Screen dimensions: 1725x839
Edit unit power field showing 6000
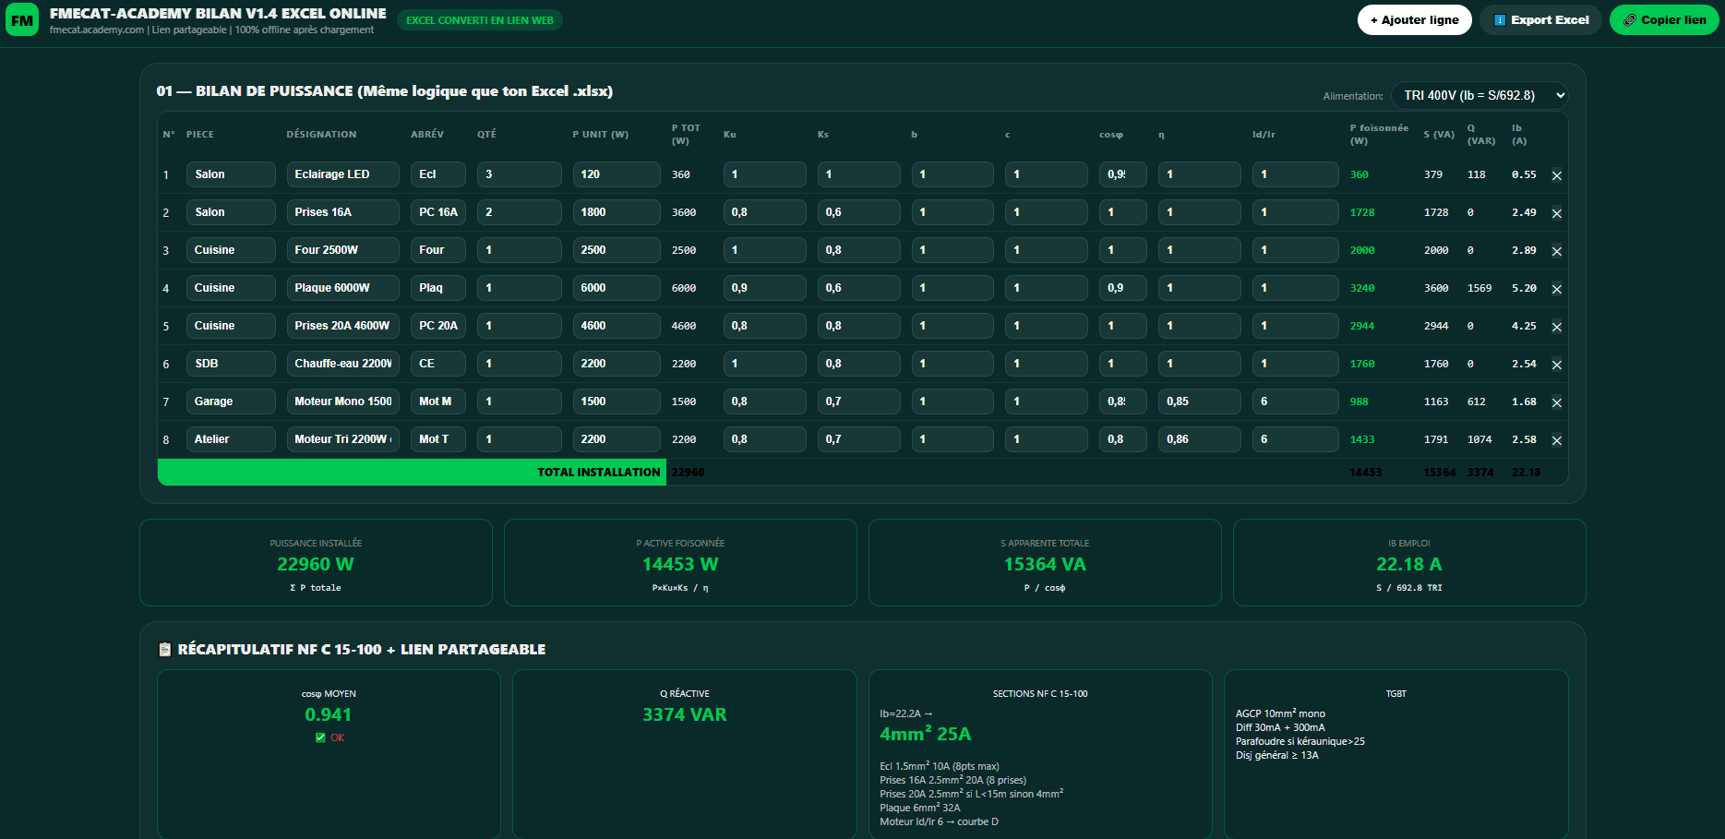click(x=617, y=288)
